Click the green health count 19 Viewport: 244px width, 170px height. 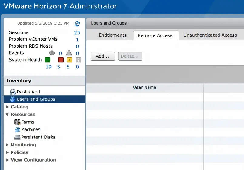click(48, 67)
